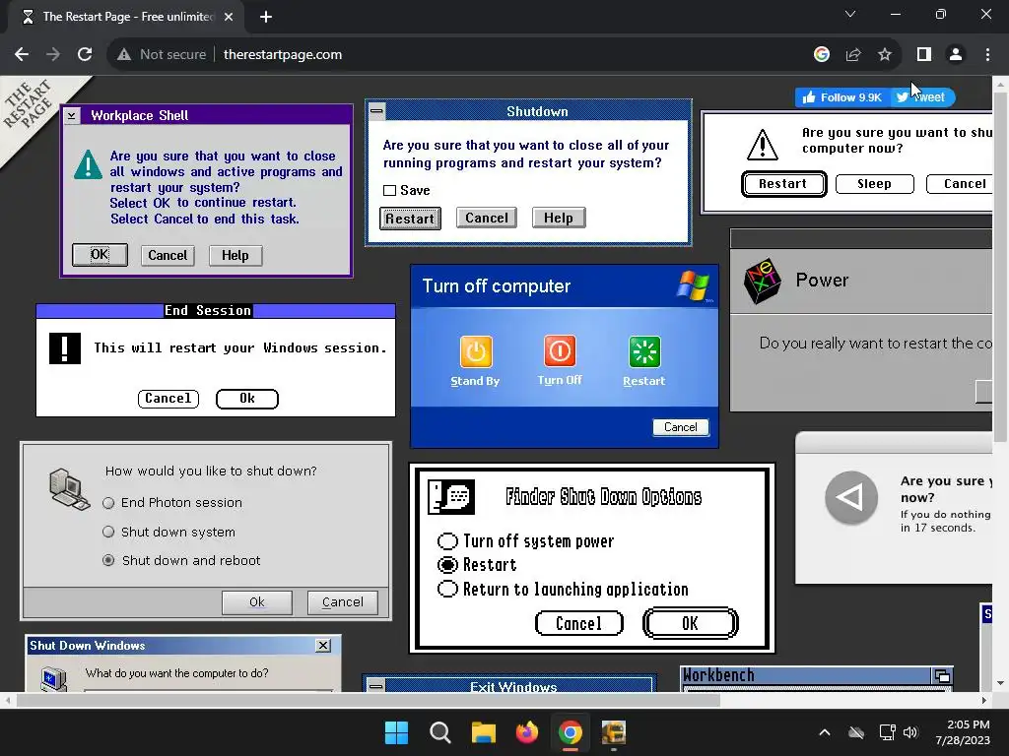
Task: Click the vertical scrollbar down arrow
Action: point(1001,683)
